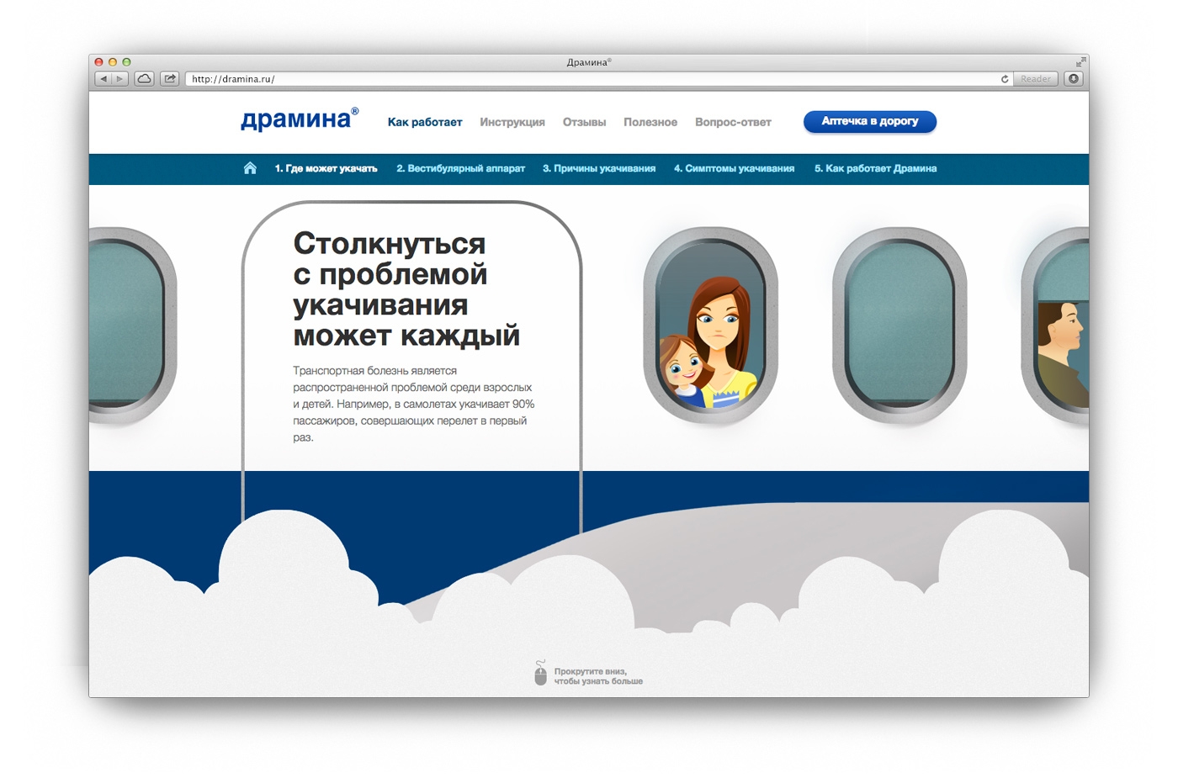This screenshot has width=1178, height=778.
Task: Open the Вопрос-ответ menu item
Action: coord(733,122)
